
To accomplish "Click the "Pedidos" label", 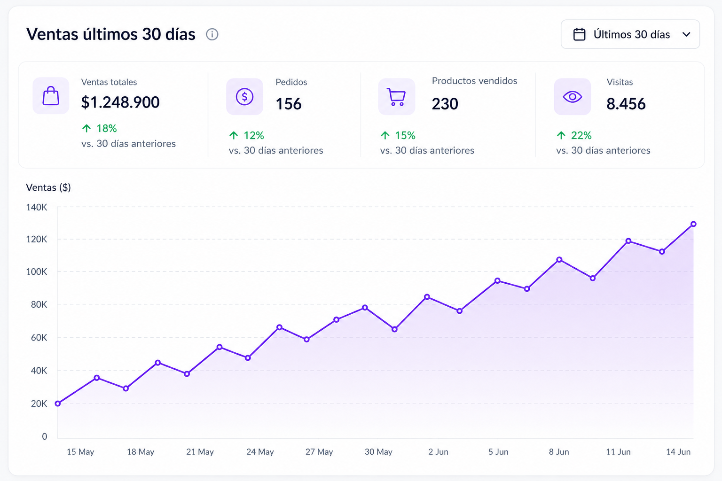I will coord(291,82).
